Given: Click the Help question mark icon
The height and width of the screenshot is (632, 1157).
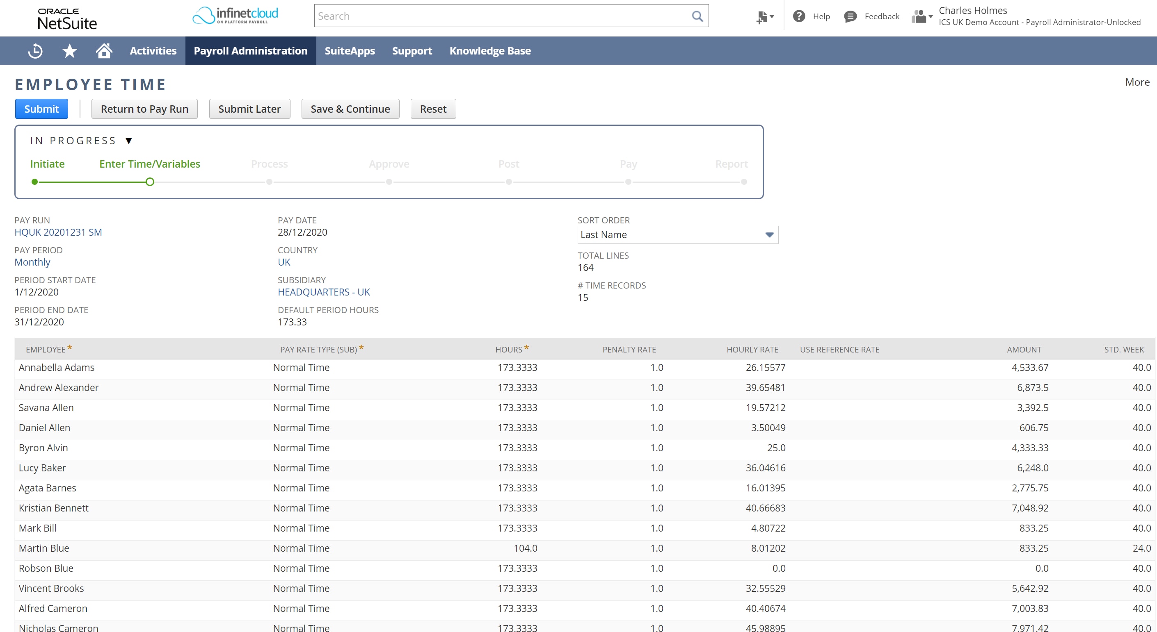Looking at the screenshot, I should tap(798, 16).
